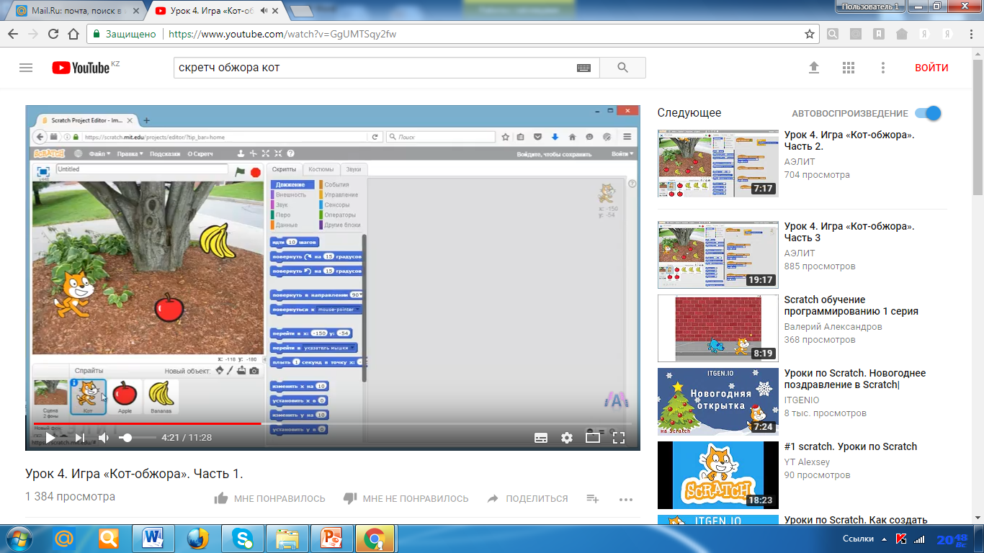Click МНЕ ПОНРАВИЛОСЬ to like the video
This screenshot has width=984, height=553.
click(269, 498)
